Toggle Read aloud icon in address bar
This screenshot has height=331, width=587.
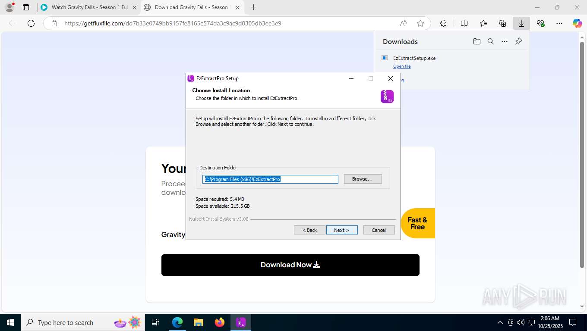click(x=403, y=23)
